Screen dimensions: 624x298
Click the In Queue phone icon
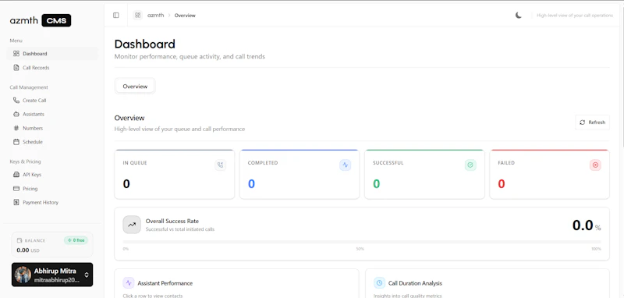220,165
